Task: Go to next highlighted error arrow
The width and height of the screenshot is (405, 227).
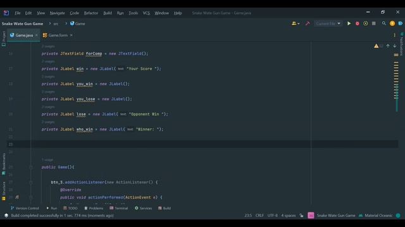Action: click(395, 46)
